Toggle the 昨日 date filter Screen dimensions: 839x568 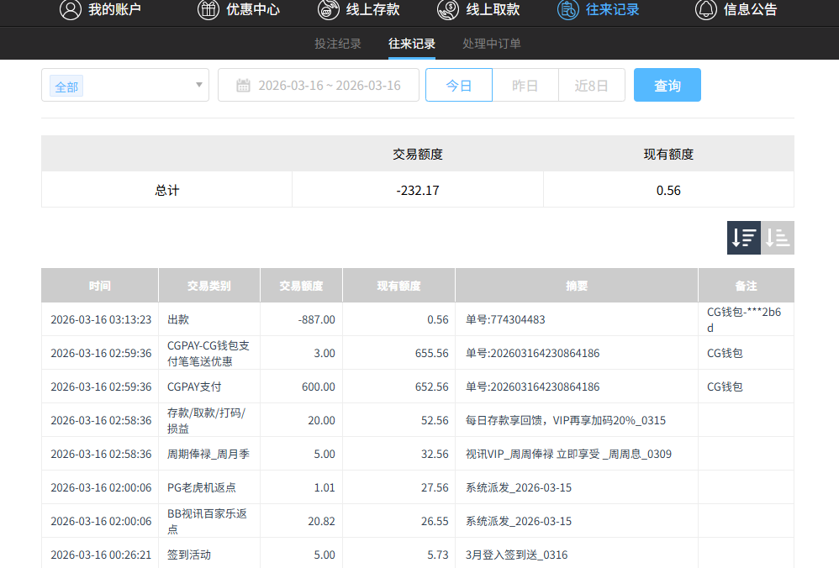[525, 84]
